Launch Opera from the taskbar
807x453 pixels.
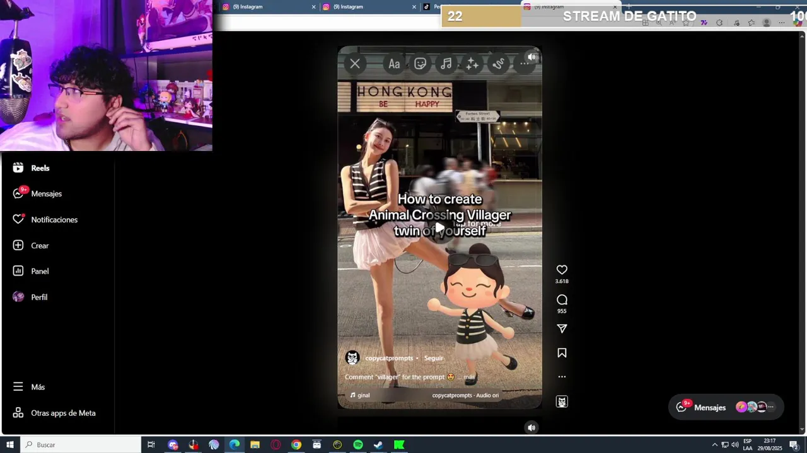tap(276, 445)
